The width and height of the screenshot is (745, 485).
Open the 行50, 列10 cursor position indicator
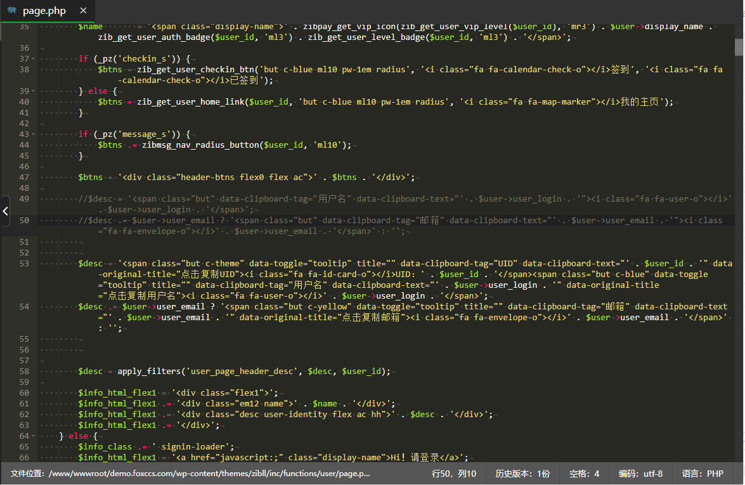[453, 474]
